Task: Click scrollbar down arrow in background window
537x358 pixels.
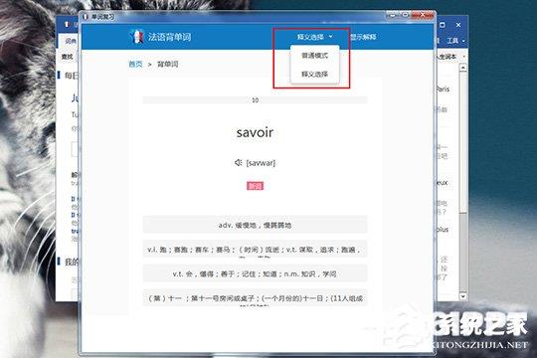Action: pyautogui.click(x=462, y=296)
